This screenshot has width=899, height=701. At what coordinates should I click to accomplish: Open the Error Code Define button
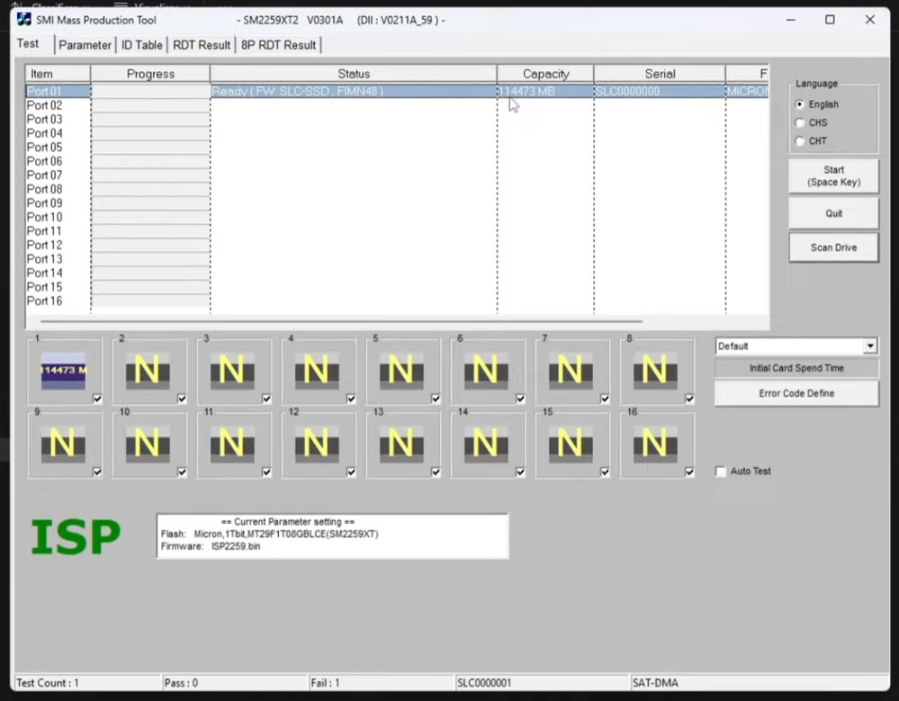[796, 393]
